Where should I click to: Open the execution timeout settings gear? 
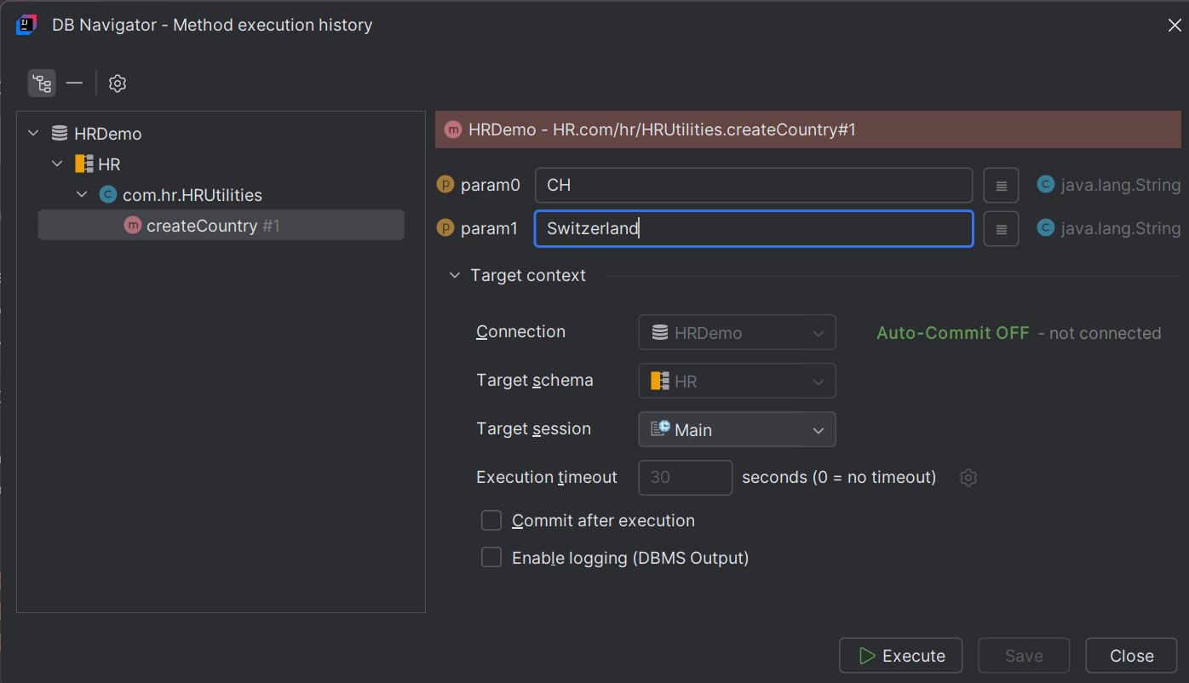[968, 478]
